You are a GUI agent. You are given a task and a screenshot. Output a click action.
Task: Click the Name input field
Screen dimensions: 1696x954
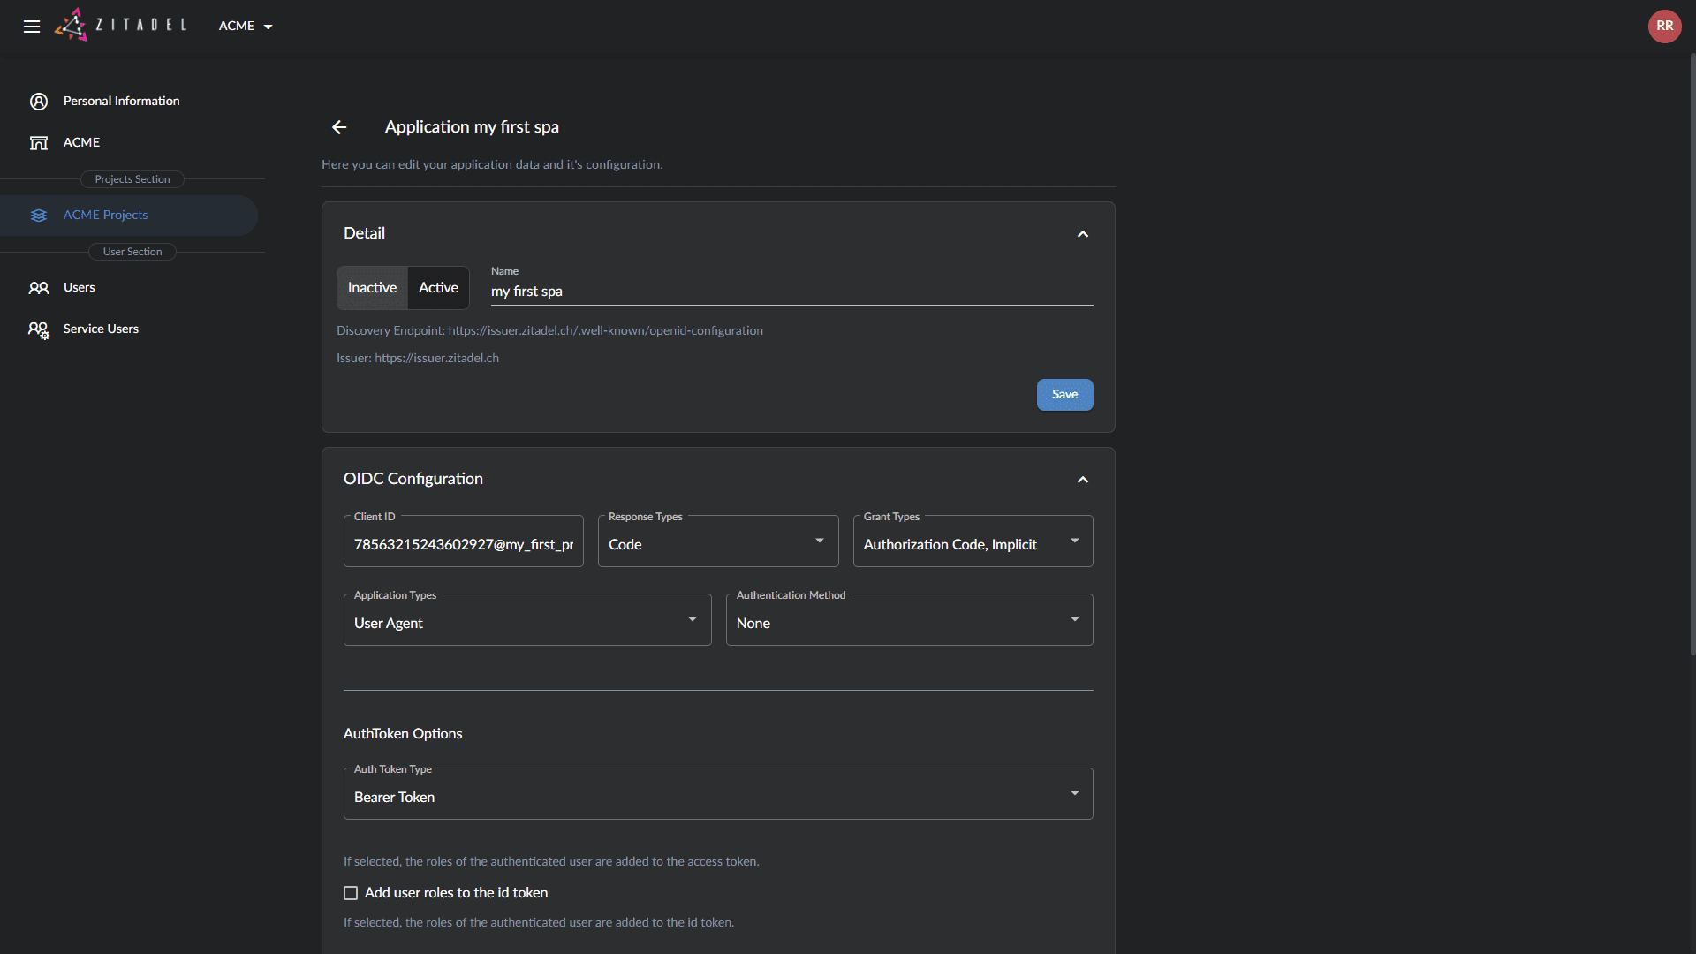(x=791, y=291)
